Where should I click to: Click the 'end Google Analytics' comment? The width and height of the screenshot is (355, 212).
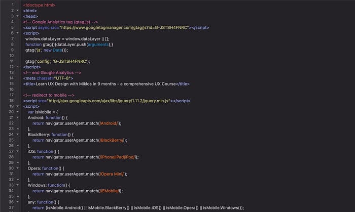[53, 73]
